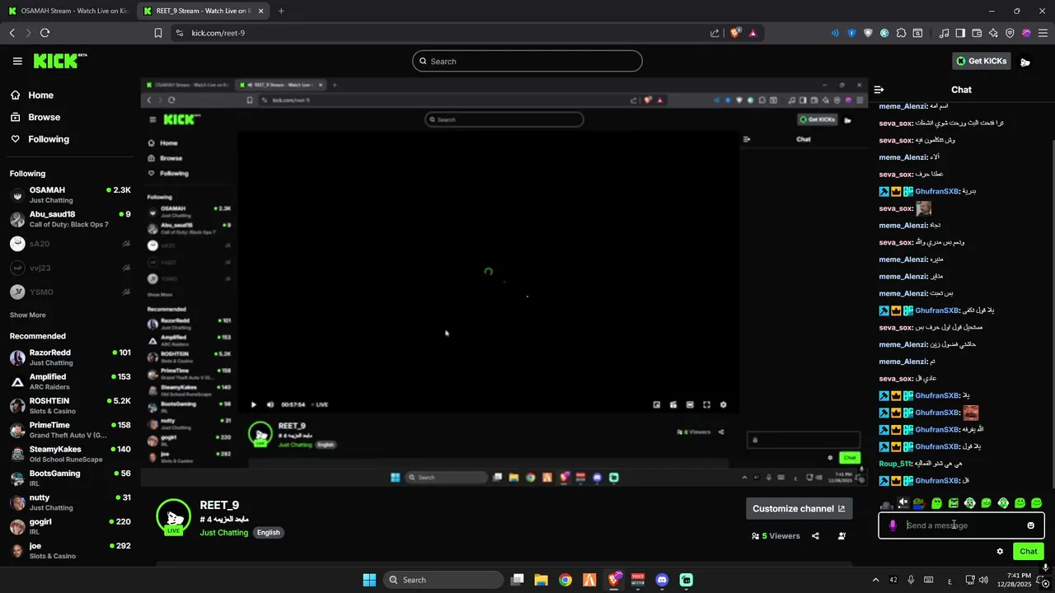The image size is (1055, 593).
Task: Click the Send a message input field
Action: (x=960, y=525)
